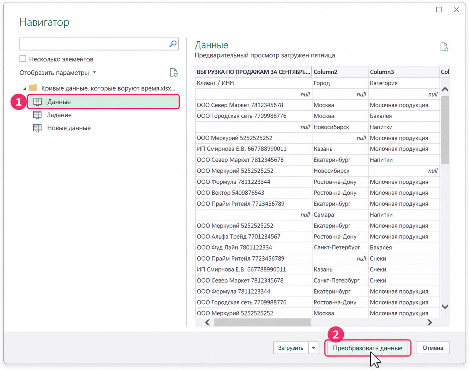This screenshot has width=469, height=370.
Task: Click the ООО Фуд Лайн 7801122334 cell
Action: tap(253, 247)
